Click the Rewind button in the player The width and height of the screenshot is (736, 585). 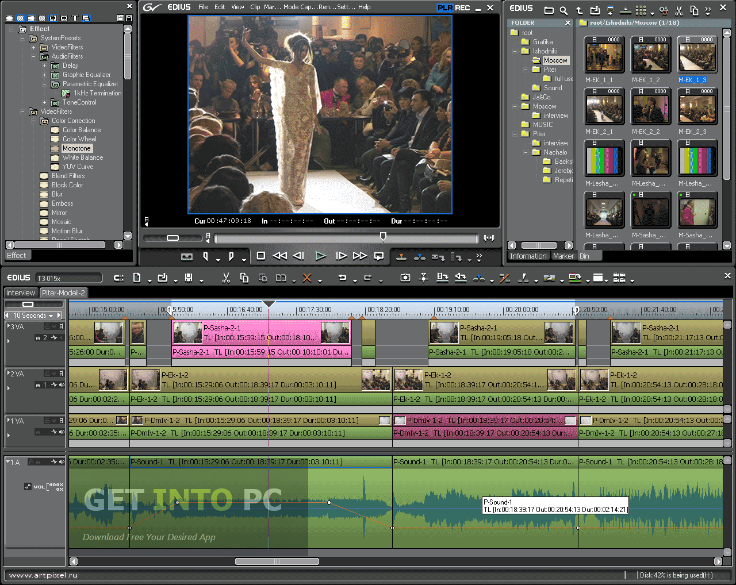coord(280,256)
